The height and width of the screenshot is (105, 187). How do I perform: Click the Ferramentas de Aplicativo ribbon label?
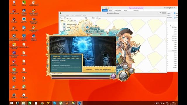click(x=136, y=8)
